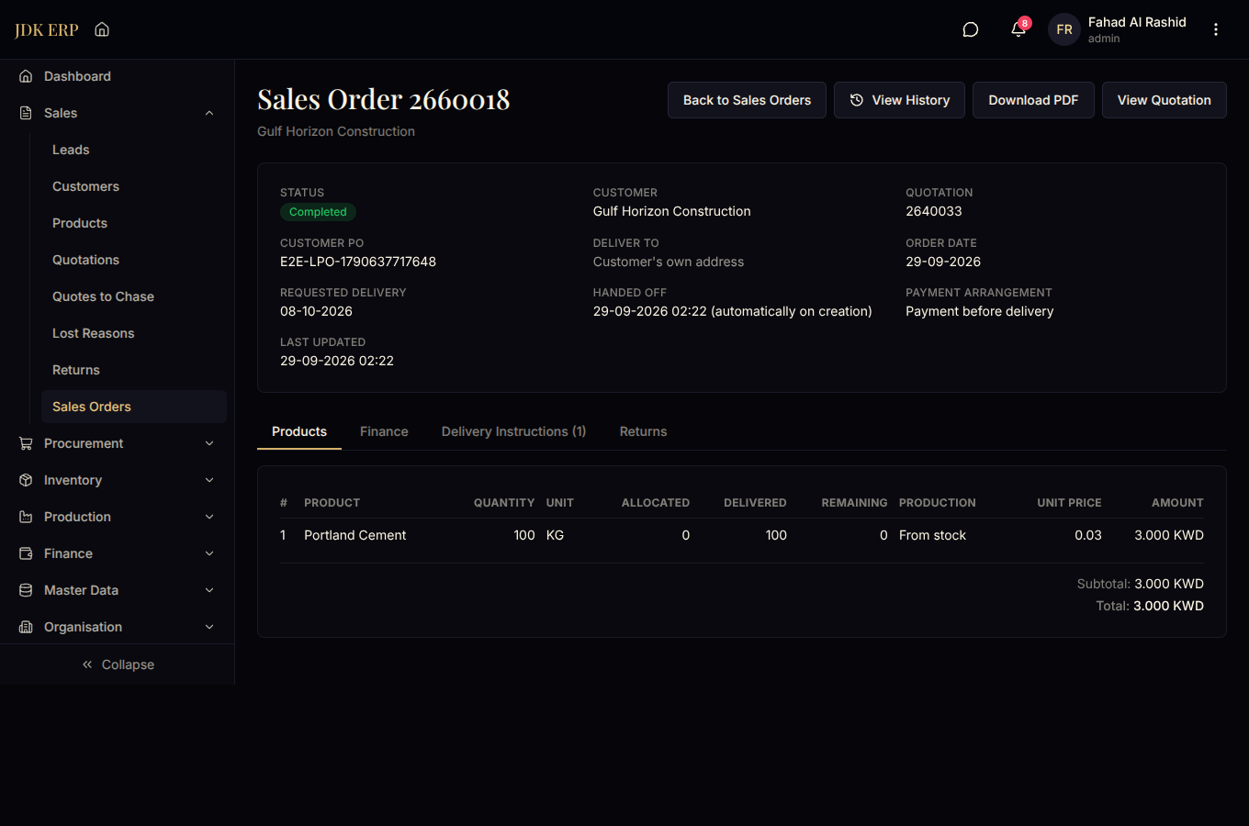Click the Production factory icon
Image resolution: width=1249 pixels, height=826 pixels.
point(26,517)
